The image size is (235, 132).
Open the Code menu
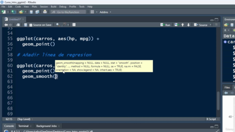pos(18,7)
